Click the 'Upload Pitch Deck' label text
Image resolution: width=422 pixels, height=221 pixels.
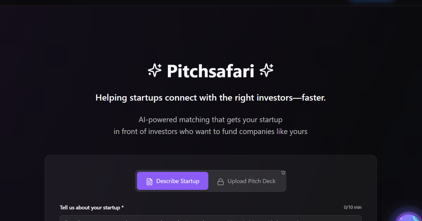251,181
